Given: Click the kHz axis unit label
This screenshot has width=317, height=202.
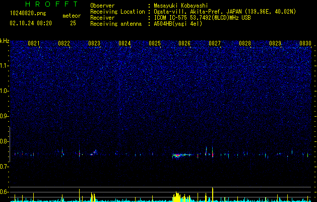Looking at the screenshot, I should point(5,41).
